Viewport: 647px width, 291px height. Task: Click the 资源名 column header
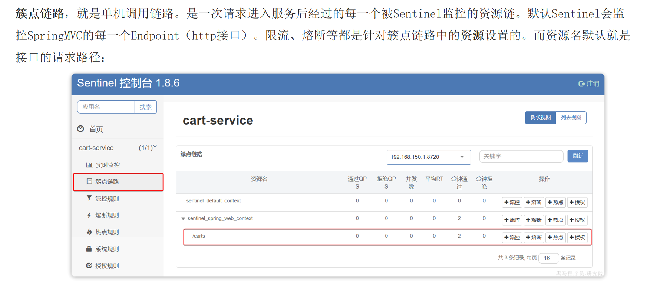(x=259, y=179)
